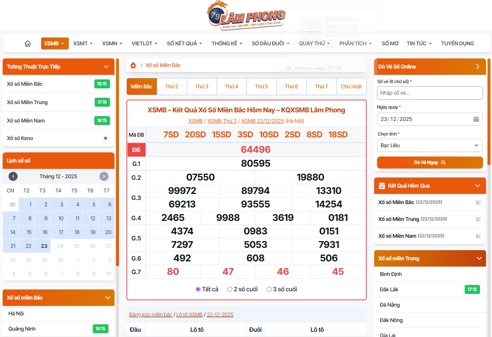Type in the Số vé ticket number field

(x=430, y=93)
